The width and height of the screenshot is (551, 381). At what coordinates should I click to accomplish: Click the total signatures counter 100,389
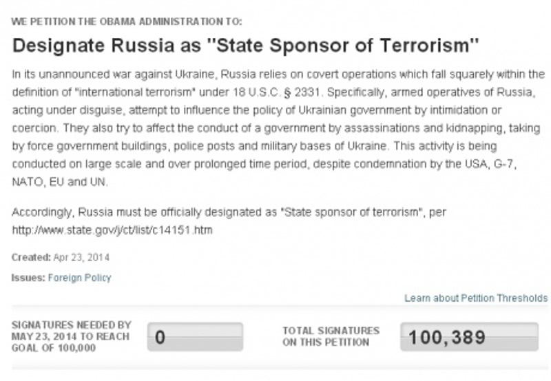(x=469, y=337)
